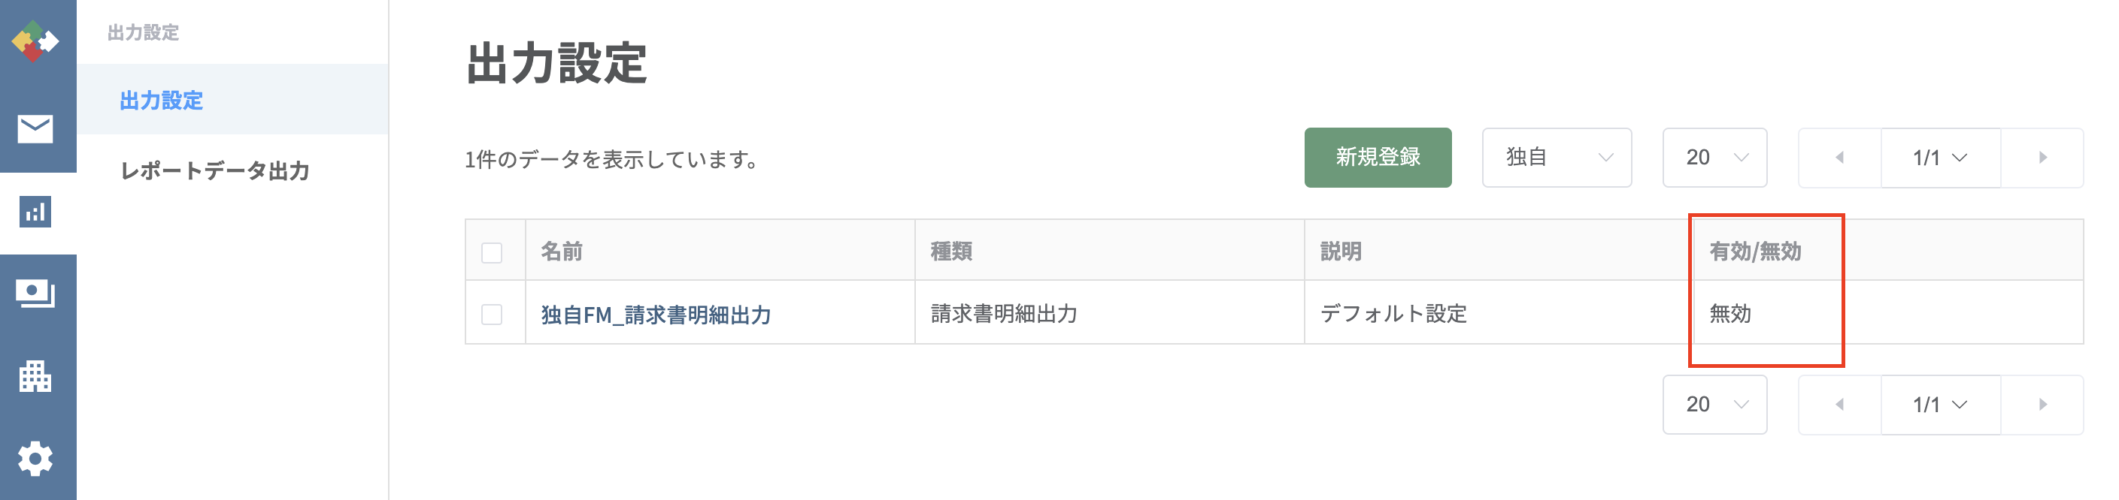
Task: Open the bottom 20 per-page dropdown
Action: [1715, 405]
